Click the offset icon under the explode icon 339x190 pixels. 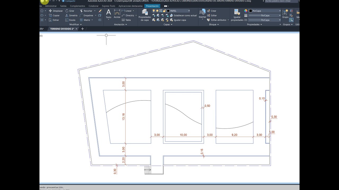[100, 20]
